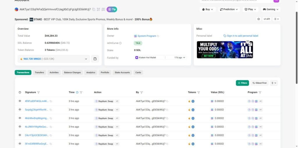This screenshot has width=298, height=148.
Task: Copy signature 4k6rMw8npMqpmg
Action: pyautogui.click(x=51, y=118)
